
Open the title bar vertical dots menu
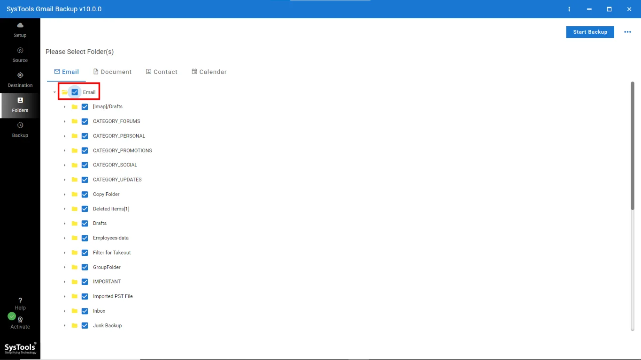569,9
